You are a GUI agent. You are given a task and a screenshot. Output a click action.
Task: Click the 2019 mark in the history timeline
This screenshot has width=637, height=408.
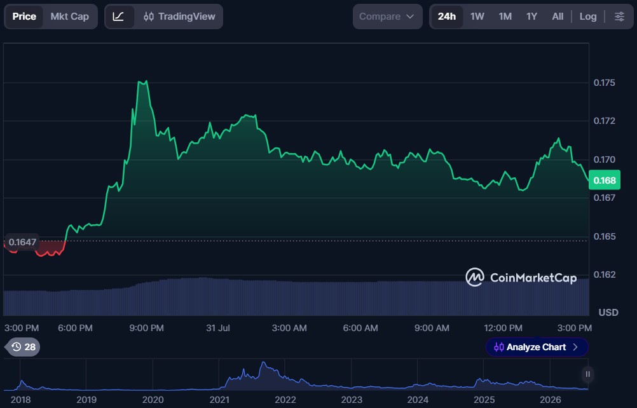(86, 400)
